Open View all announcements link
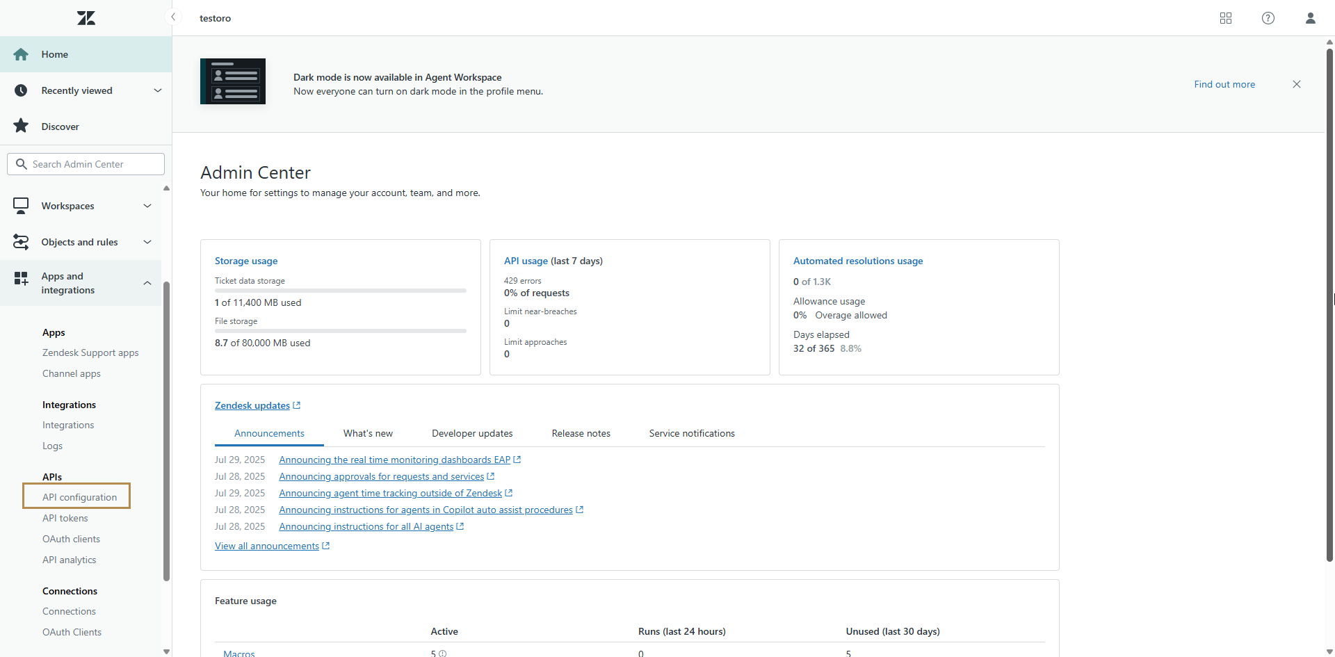Screen dimensions: 1335x657 coord(267,546)
